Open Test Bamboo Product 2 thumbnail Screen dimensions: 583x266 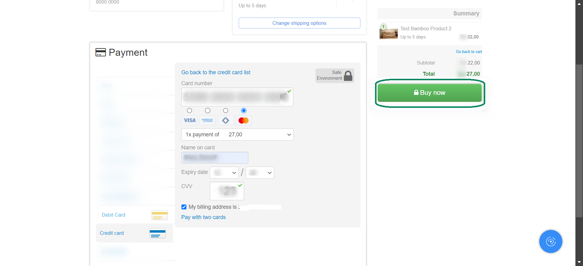coord(388,34)
